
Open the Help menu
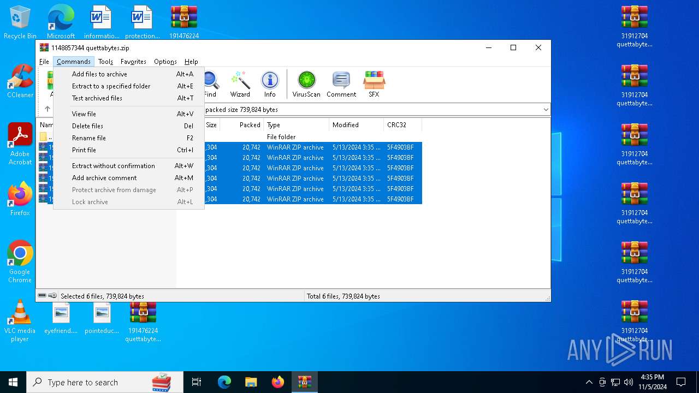[x=191, y=62]
